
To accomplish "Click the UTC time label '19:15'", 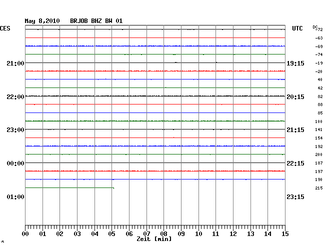I will pos(295,63).
